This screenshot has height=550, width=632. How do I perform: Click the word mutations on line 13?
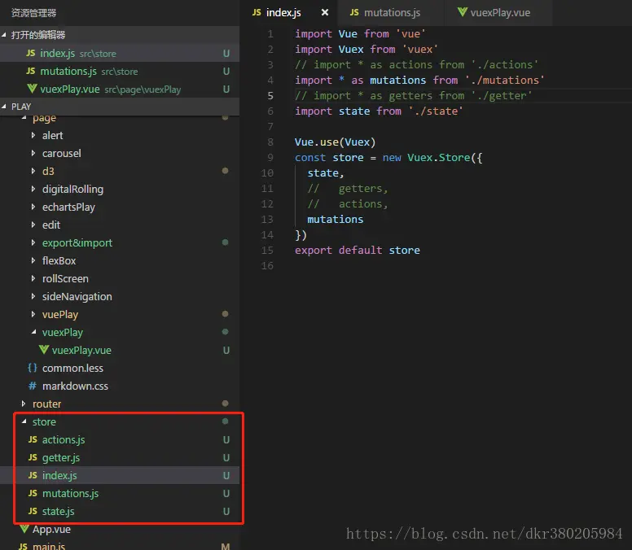(x=335, y=220)
